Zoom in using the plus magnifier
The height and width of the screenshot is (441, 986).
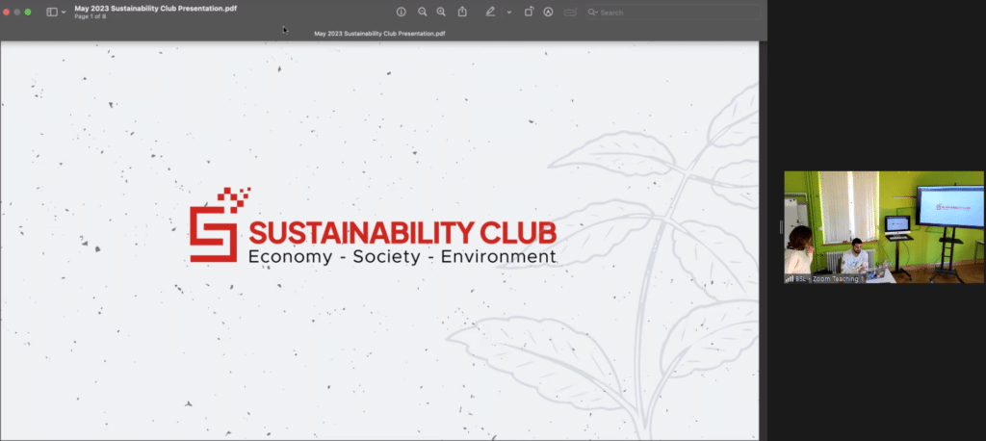(x=441, y=12)
